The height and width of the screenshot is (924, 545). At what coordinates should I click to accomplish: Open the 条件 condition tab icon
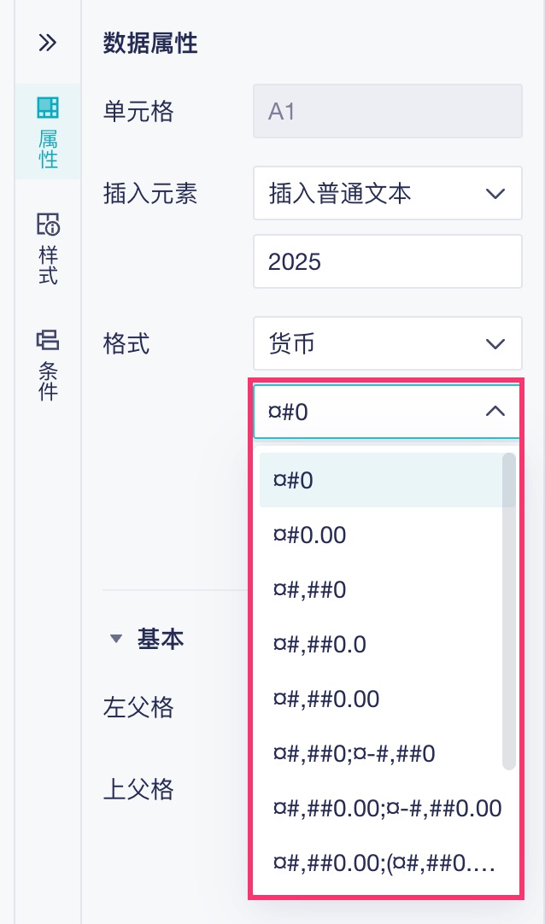click(x=48, y=365)
